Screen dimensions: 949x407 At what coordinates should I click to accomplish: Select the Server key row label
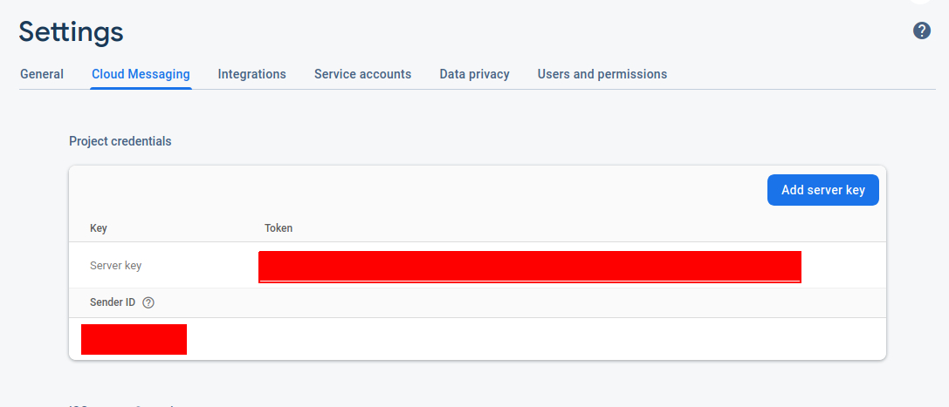pos(115,265)
